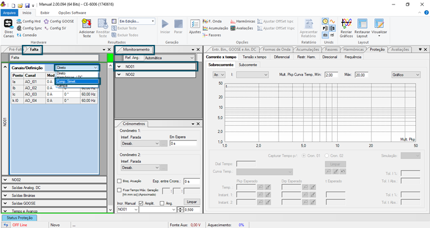Open Config Hrd hardware settings
The width and height of the screenshot is (430, 228).
pyautogui.click(x=29, y=21)
